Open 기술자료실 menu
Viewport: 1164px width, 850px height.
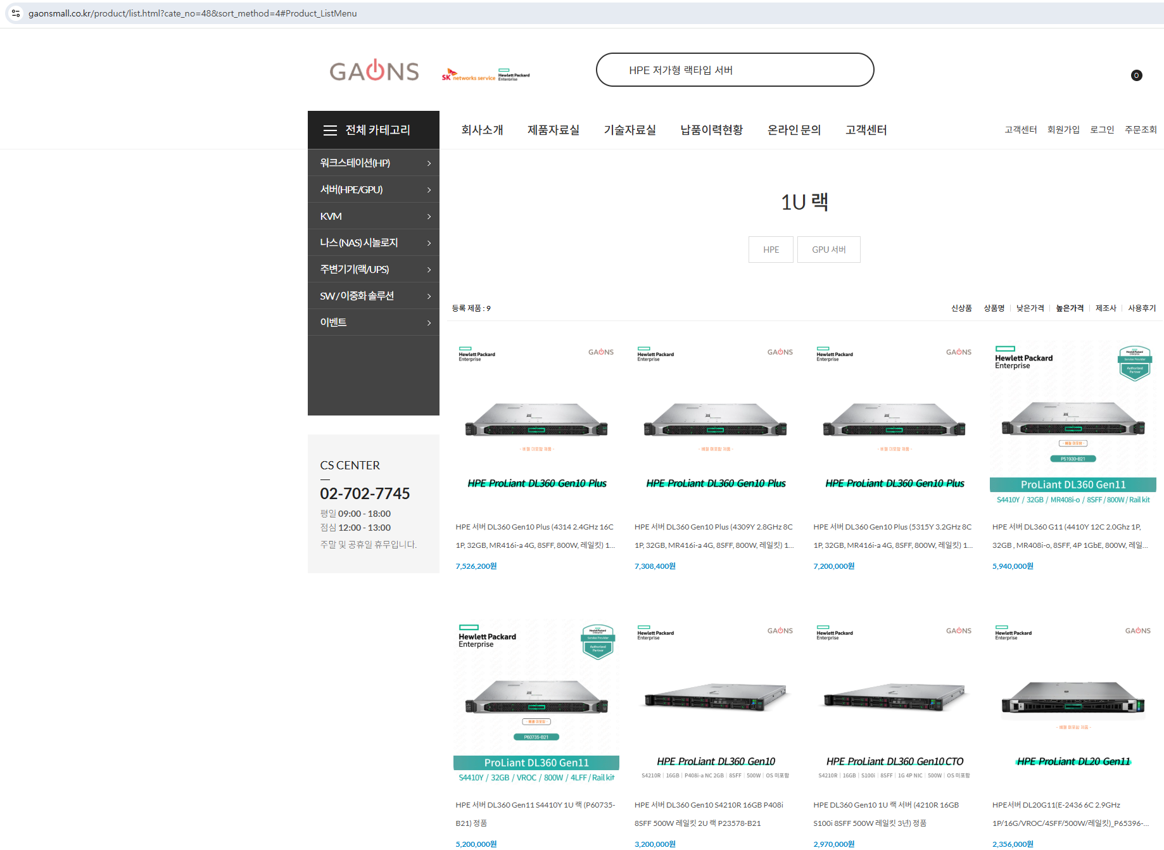pyautogui.click(x=629, y=130)
